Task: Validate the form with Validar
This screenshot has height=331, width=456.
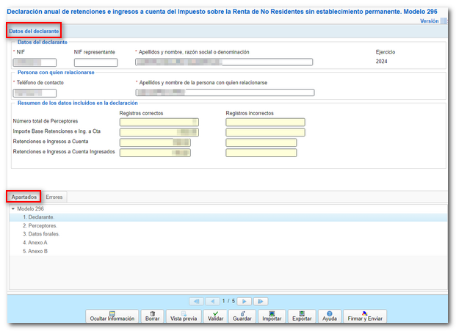Action: 215,316
